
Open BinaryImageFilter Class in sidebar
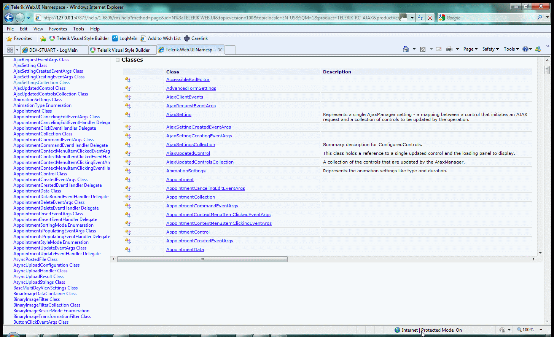click(x=37, y=299)
